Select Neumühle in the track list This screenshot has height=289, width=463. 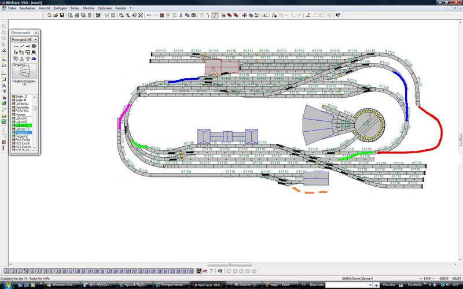coord(22,108)
